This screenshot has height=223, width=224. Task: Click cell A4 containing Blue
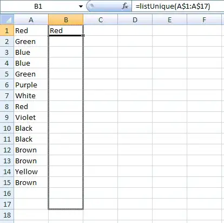[x=31, y=63]
